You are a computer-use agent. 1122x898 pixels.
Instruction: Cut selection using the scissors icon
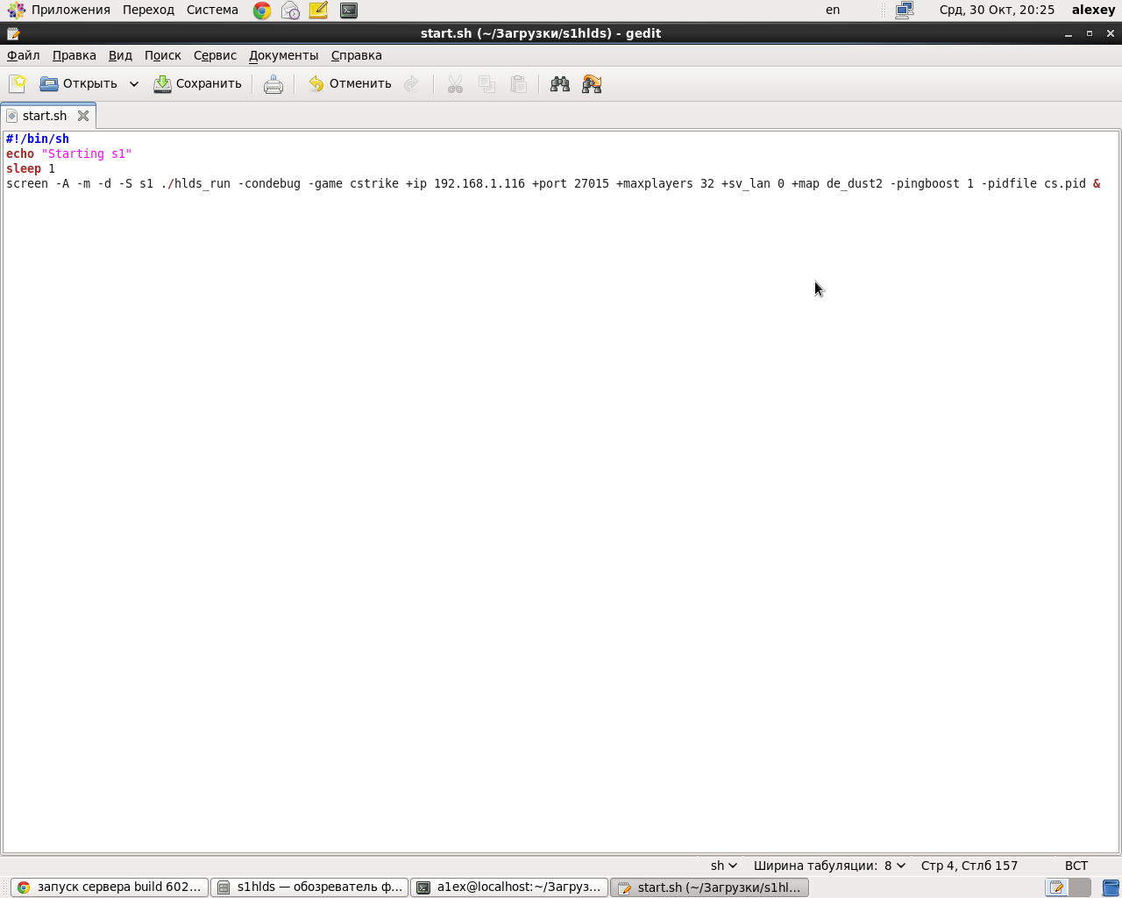(455, 84)
